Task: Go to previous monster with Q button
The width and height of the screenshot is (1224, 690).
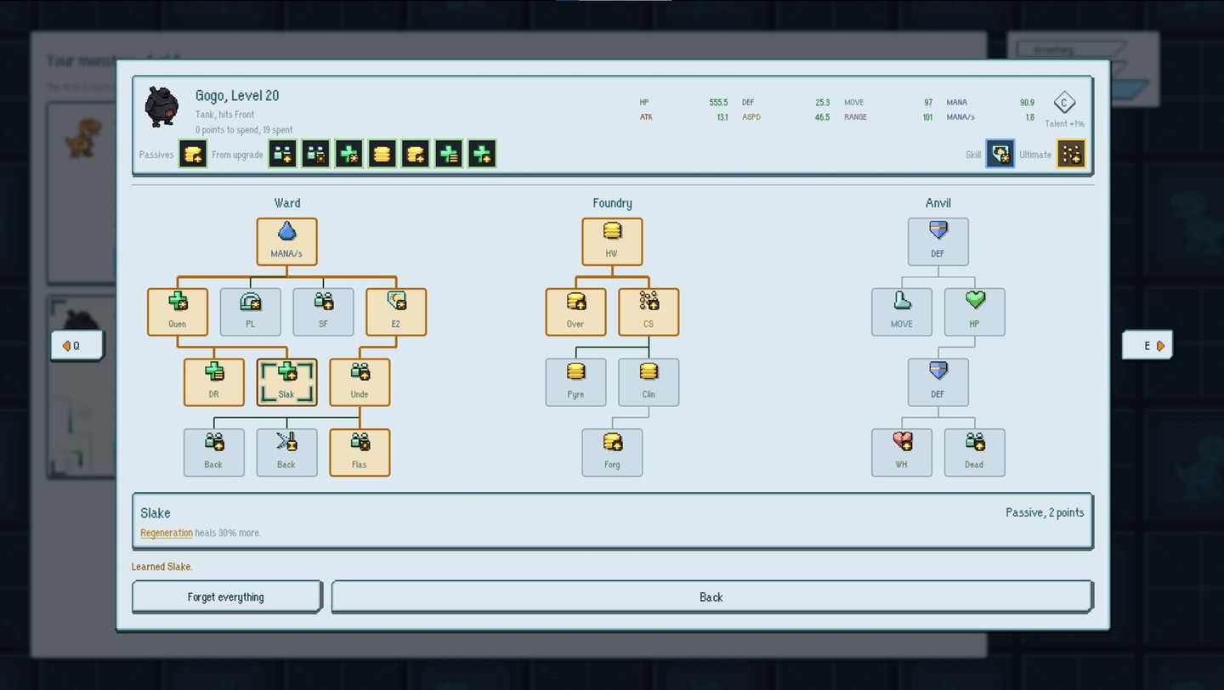Action: [76, 346]
